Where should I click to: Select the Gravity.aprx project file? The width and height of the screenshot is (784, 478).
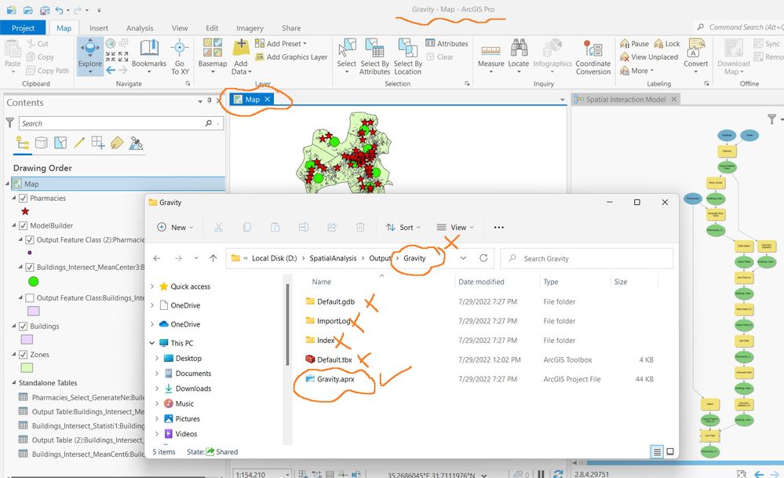[x=336, y=379]
